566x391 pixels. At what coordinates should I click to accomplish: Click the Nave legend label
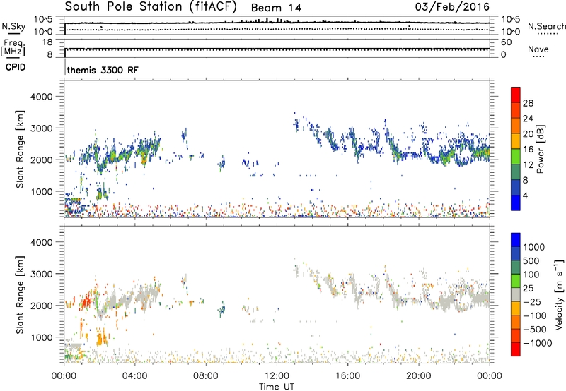tap(538, 49)
